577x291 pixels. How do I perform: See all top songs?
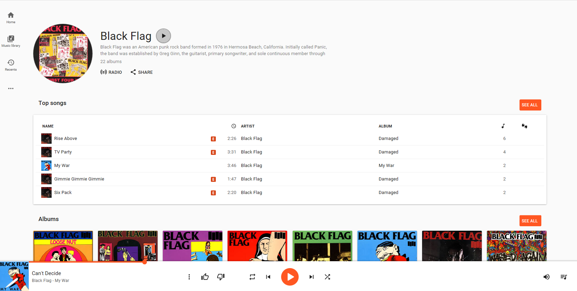pos(530,105)
